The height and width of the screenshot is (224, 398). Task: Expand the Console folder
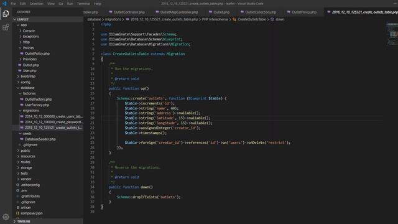click(21, 30)
